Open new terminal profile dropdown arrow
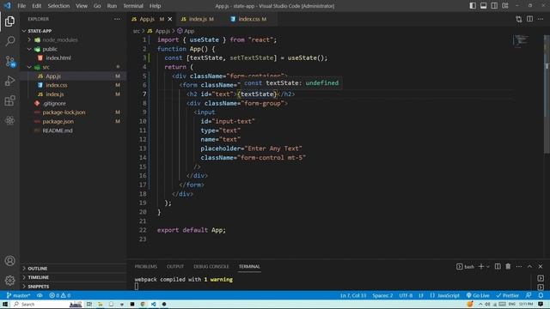 click(x=488, y=267)
